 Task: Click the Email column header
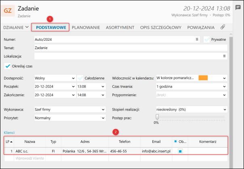click(156, 142)
